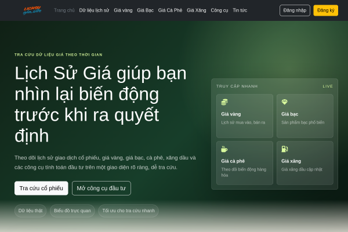Click the yellow Đăng ký button
Viewport: 348px width, 232px height.
click(x=326, y=10)
